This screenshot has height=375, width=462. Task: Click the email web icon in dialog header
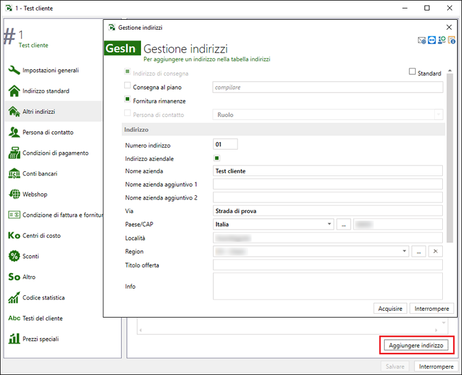pos(422,40)
